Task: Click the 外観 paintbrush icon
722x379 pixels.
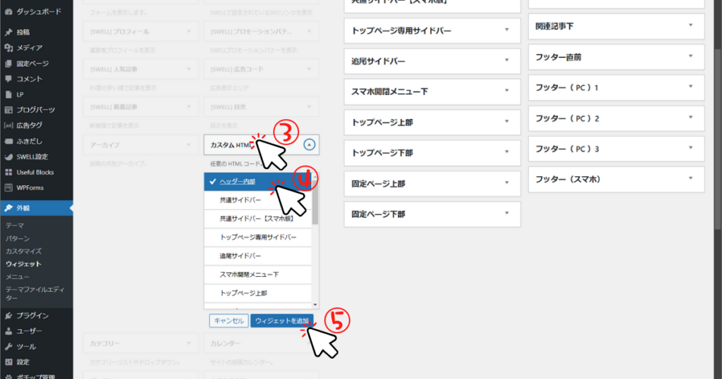Action: (8, 209)
